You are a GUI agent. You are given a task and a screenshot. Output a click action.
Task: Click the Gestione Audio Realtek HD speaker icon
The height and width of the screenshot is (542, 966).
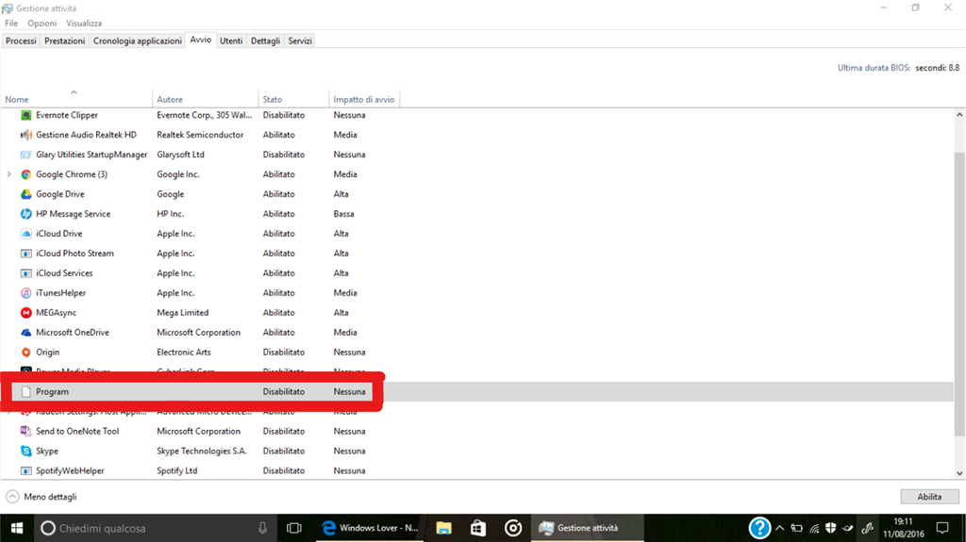(x=25, y=135)
